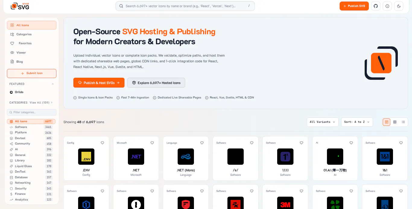Filter by General category
The width and height of the screenshot is (412, 209).
[x=32, y=155]
